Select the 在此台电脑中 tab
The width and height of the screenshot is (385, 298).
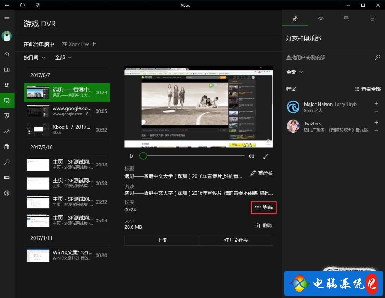click(39, 44)
